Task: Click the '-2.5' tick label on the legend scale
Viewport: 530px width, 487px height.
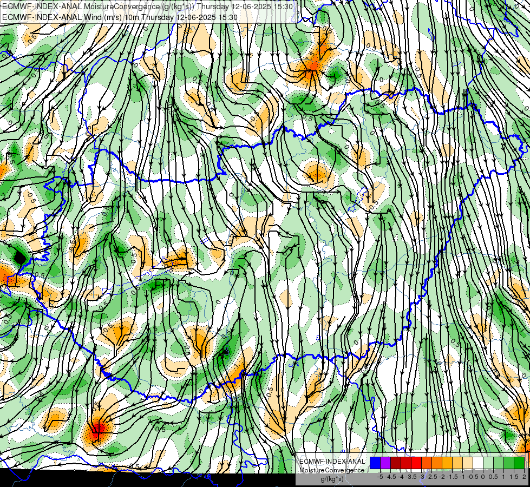Action: (433, 477)
